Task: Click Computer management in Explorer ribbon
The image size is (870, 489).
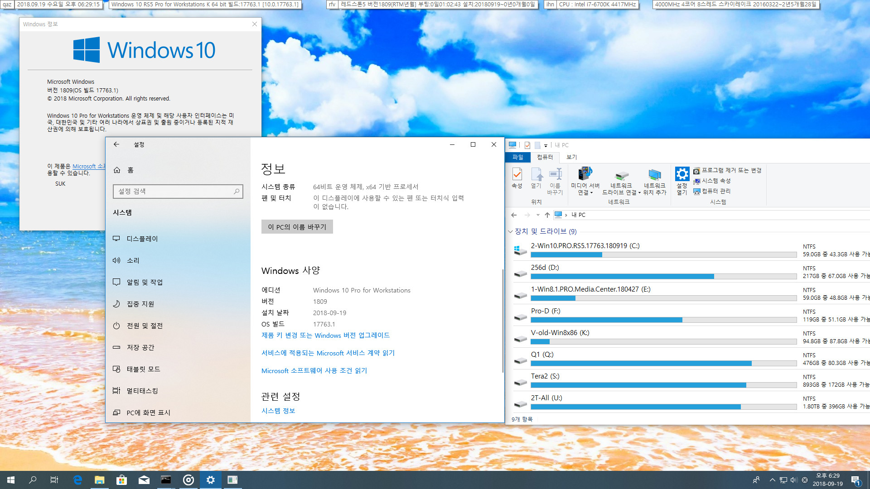Action: [712, 191]
